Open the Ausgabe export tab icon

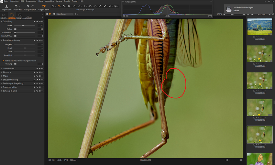pyautogui.click(x=28, y=15)
